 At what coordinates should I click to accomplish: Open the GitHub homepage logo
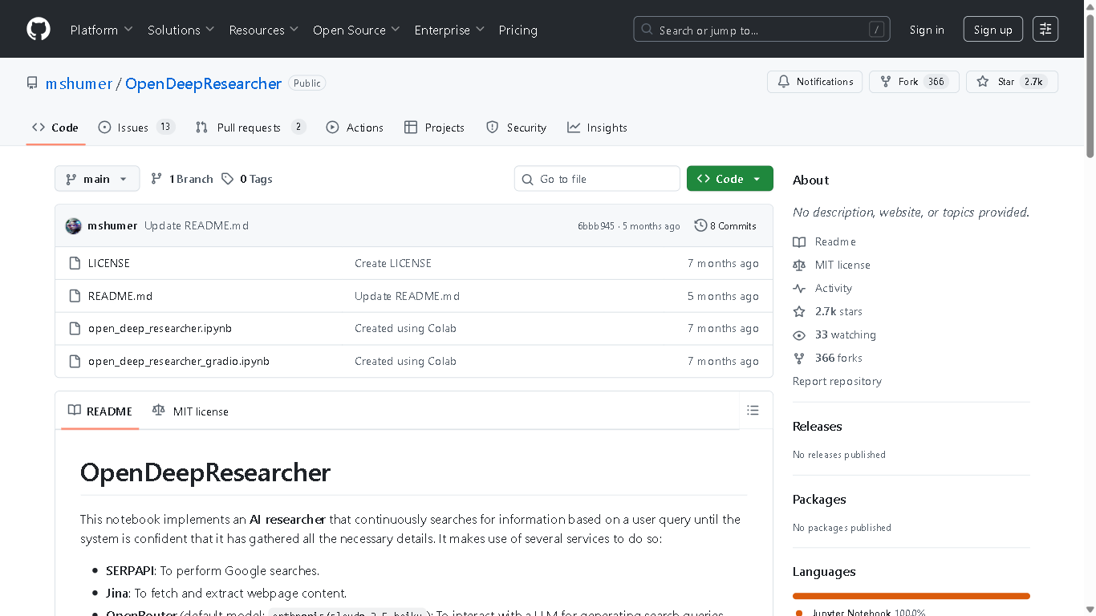(x=39, y=30)
